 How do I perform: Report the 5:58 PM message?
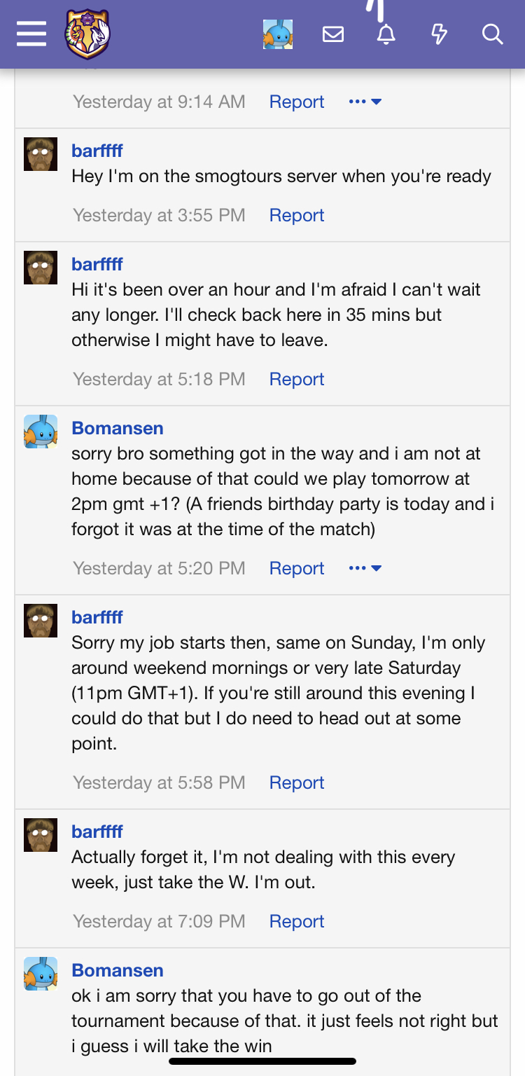(297, 782)
